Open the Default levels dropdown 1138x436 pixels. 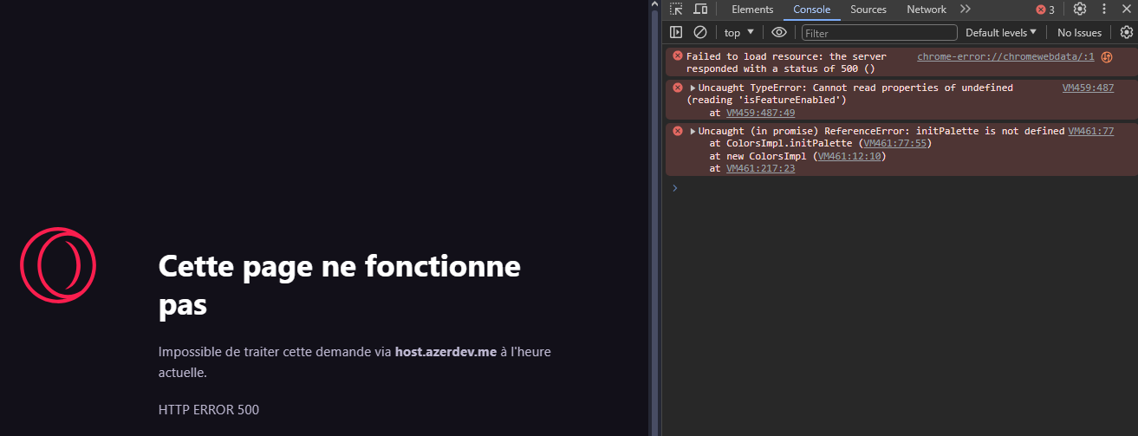tap(1001, 33)
